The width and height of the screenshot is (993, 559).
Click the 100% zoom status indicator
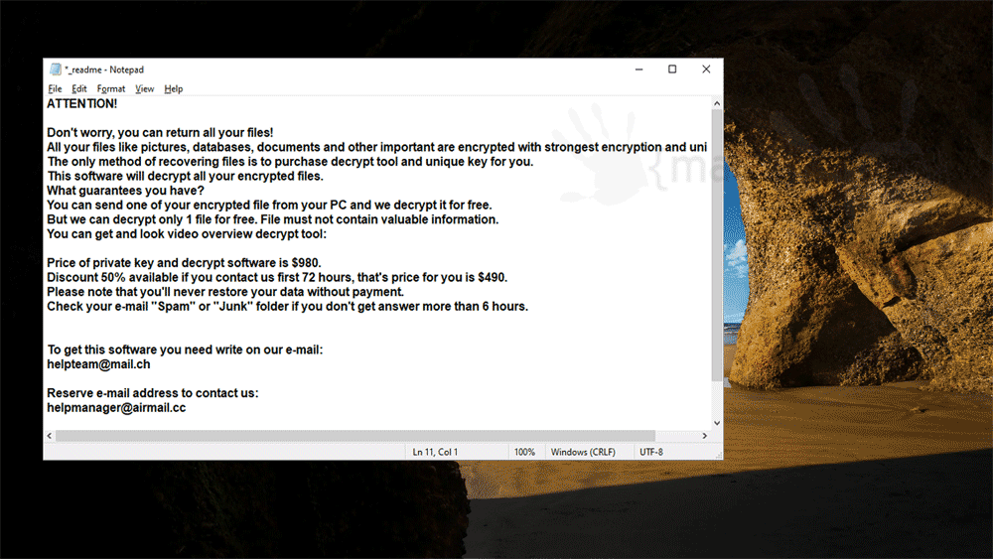[x=524, y=452]
